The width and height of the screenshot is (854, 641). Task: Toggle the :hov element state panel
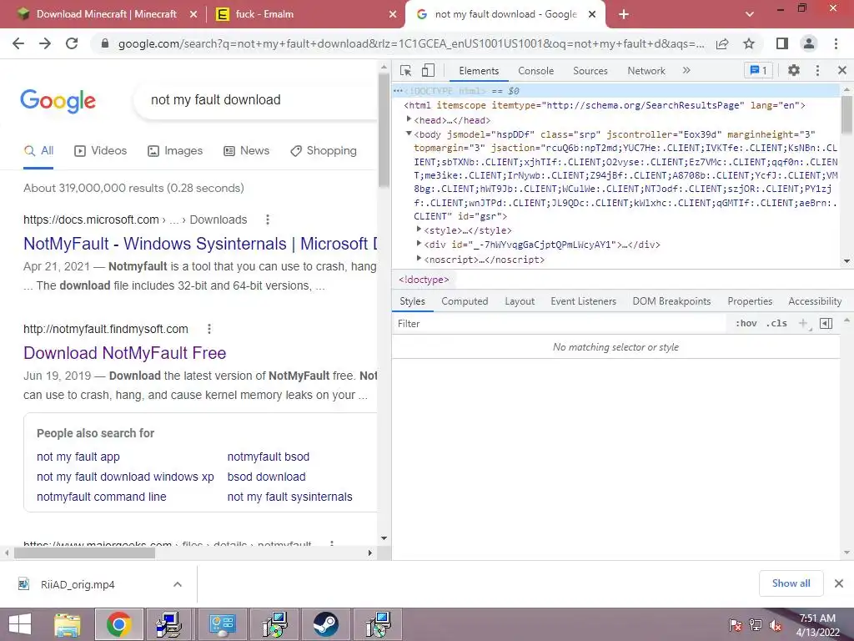click(x=746, y=324)
